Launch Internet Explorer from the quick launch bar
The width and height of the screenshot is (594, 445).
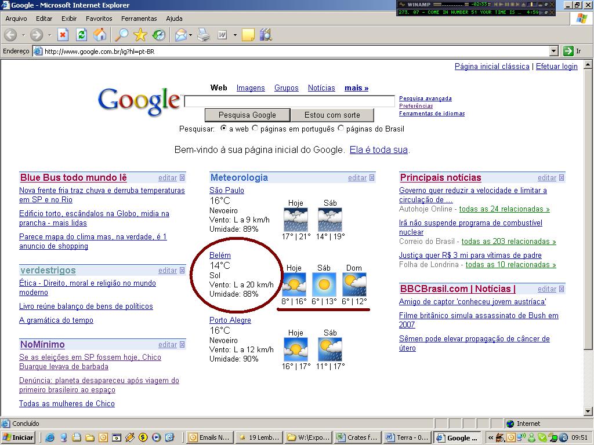50,438
